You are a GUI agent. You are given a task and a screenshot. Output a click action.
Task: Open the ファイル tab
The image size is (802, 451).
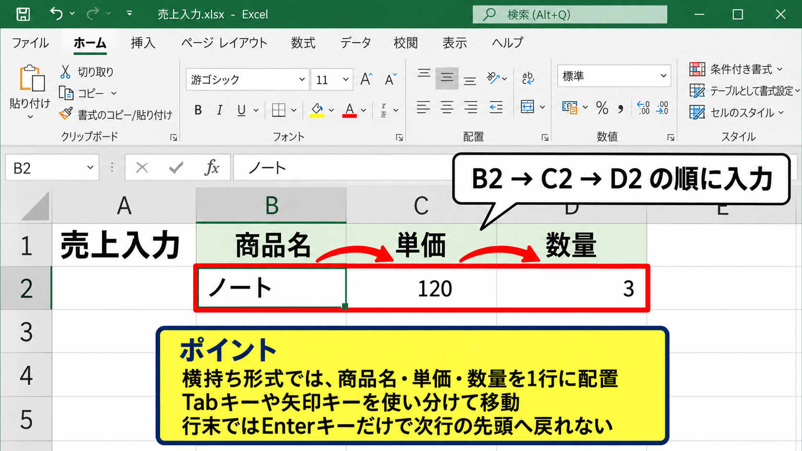click(x=30, y=43)
